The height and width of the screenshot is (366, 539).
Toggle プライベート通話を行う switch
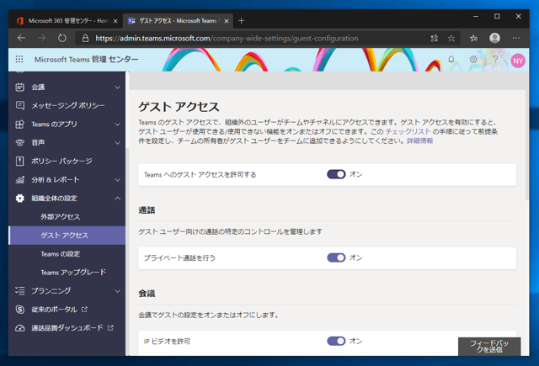click(336, 257)
